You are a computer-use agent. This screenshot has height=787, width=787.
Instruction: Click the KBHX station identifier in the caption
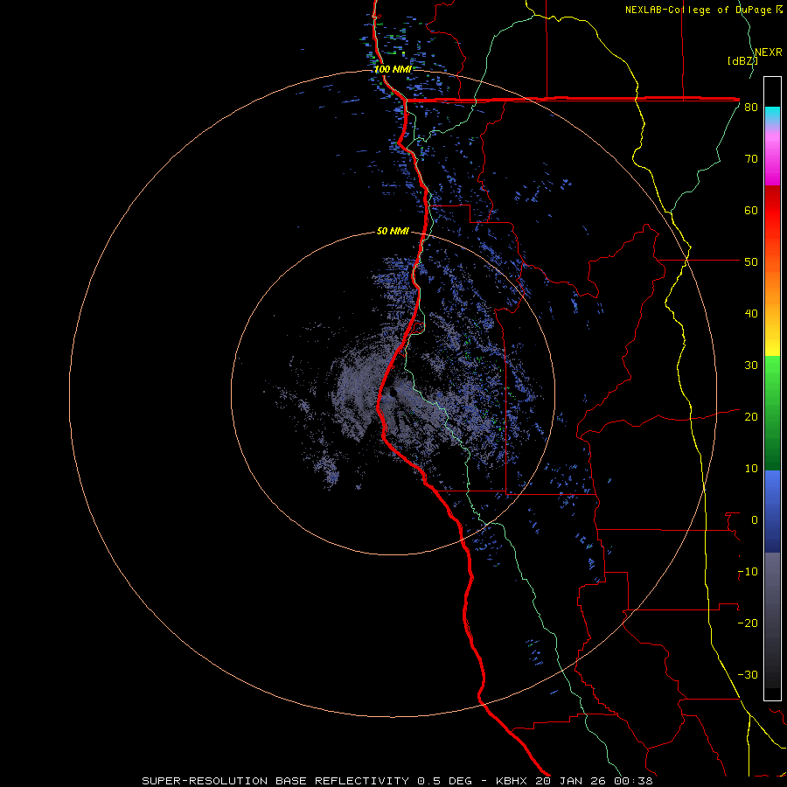[512, 781]
